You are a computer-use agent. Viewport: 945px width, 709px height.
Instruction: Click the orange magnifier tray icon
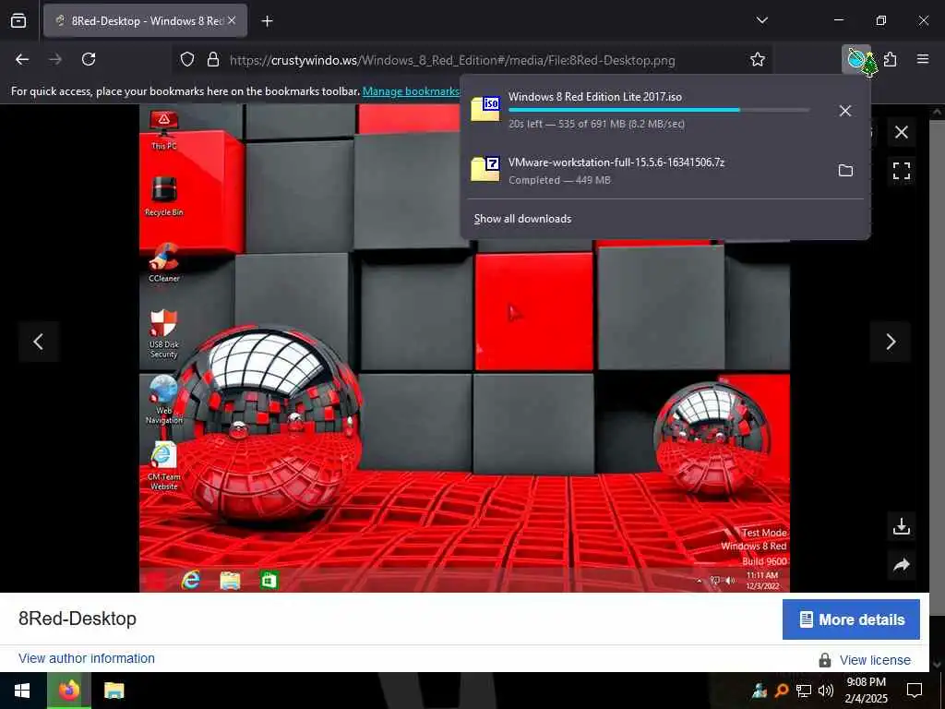tap(781, 691)
